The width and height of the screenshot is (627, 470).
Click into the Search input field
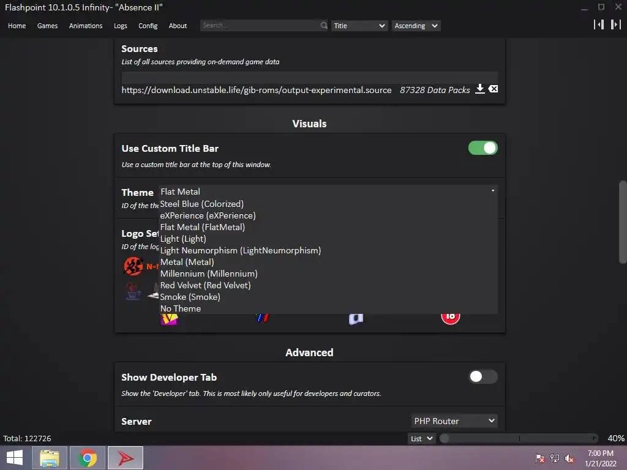coord(260,26)
